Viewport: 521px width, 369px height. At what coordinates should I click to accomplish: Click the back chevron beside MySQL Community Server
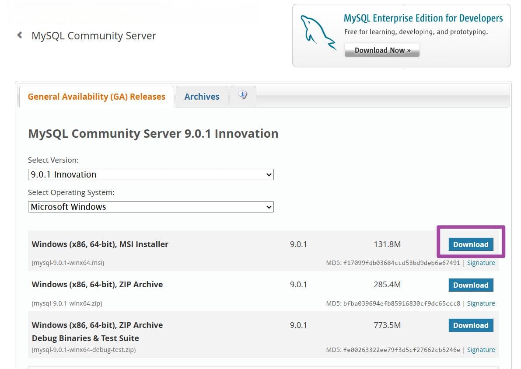pos(20,35)
